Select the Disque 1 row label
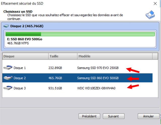Screen dimensions: 161x125 [x=20, y=68]
